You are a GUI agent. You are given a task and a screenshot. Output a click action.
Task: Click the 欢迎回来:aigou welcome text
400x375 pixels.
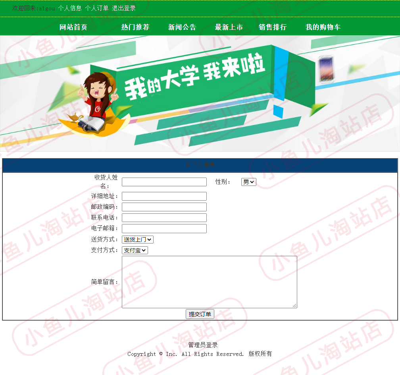pyautogui.click(x=33, y=8)
